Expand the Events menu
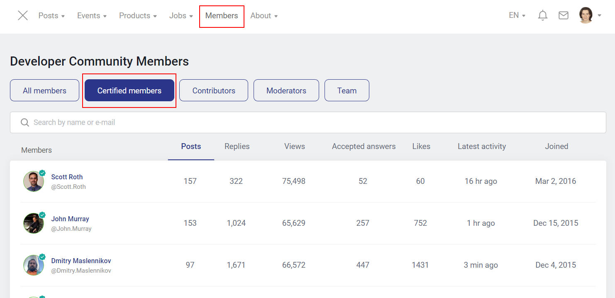The width and height of the screenshot is (615, 298). pos(92,16)
